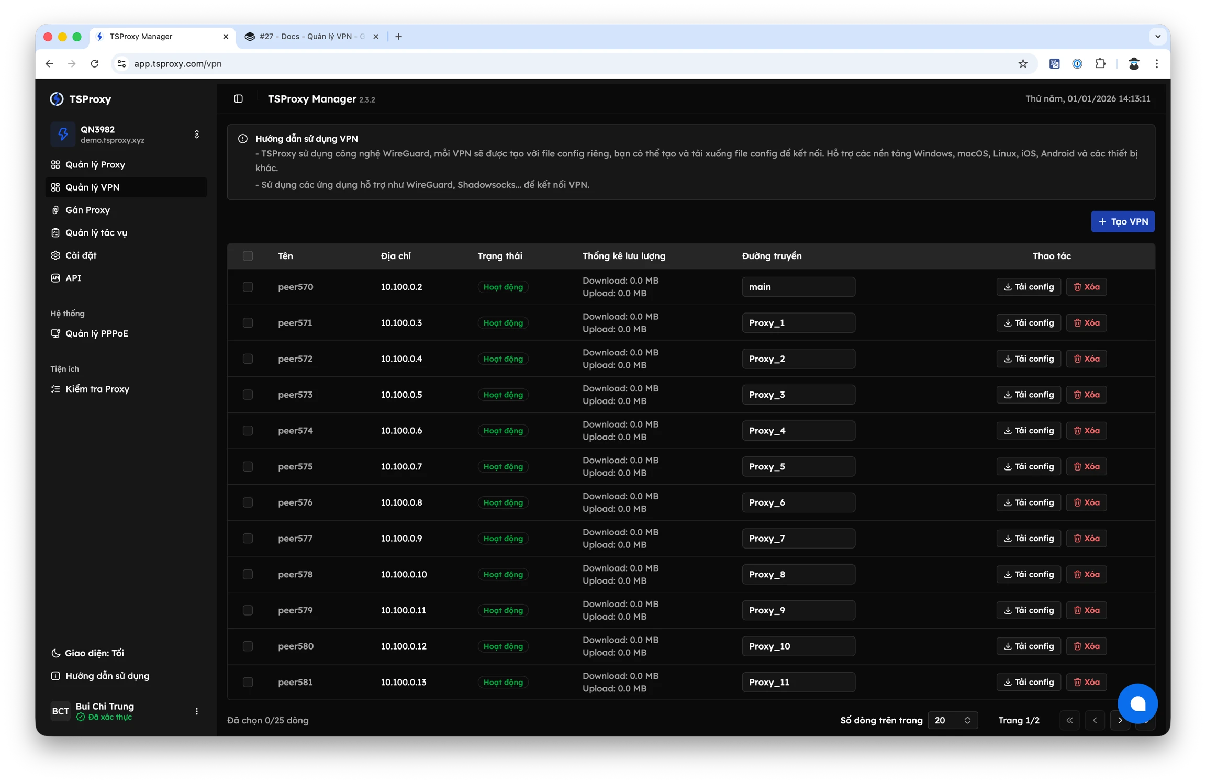Open browser profile avatar icon
1206x783 pixels.
pos(1134,63)
